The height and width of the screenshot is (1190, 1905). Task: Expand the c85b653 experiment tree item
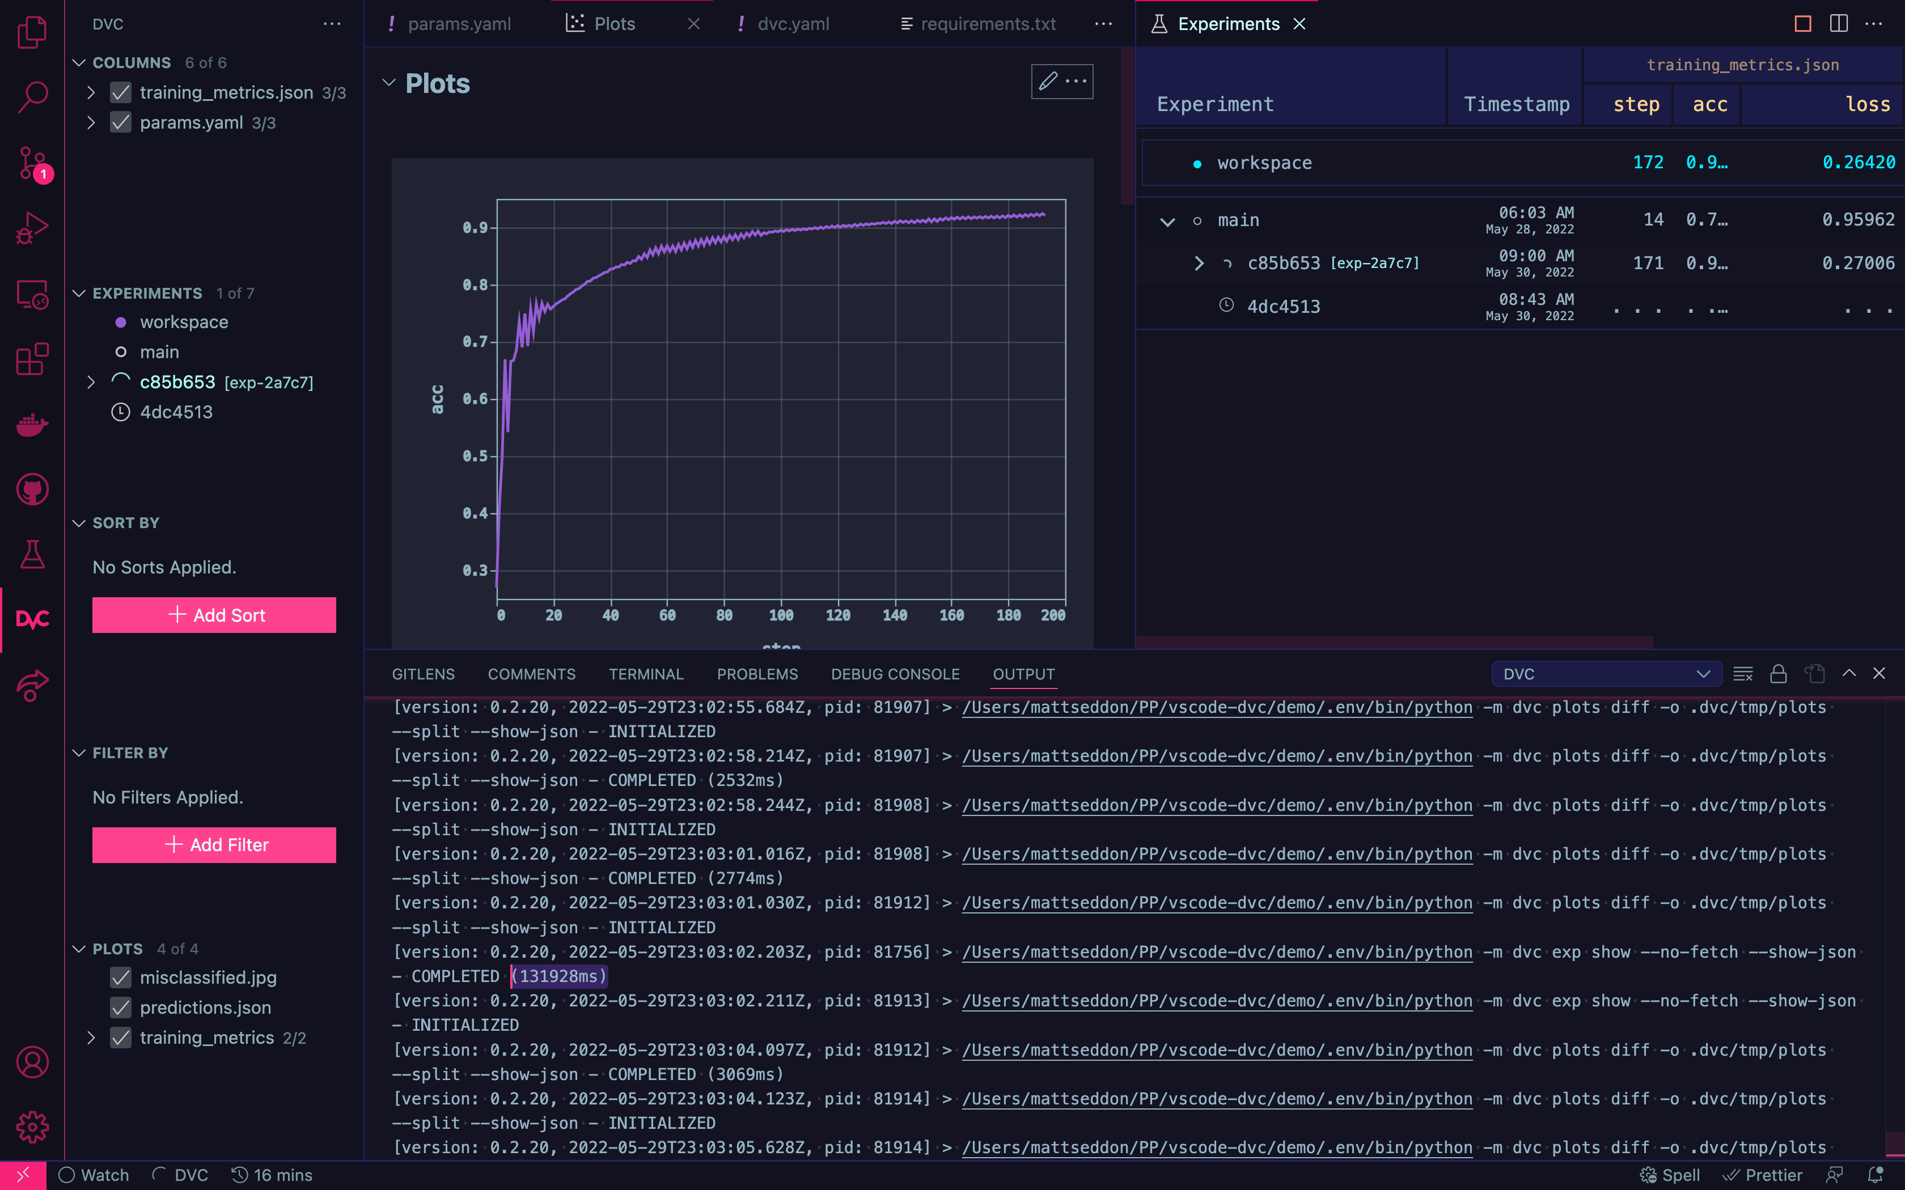pos(91,382)
